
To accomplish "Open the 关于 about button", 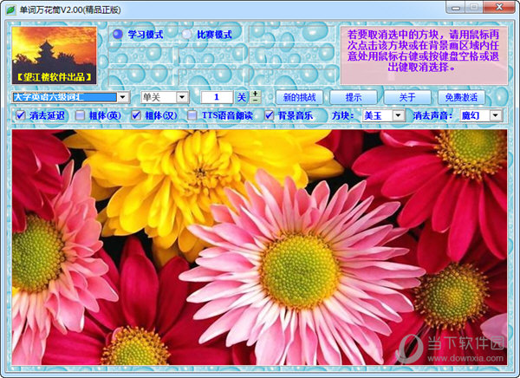I will pos(407,97).
